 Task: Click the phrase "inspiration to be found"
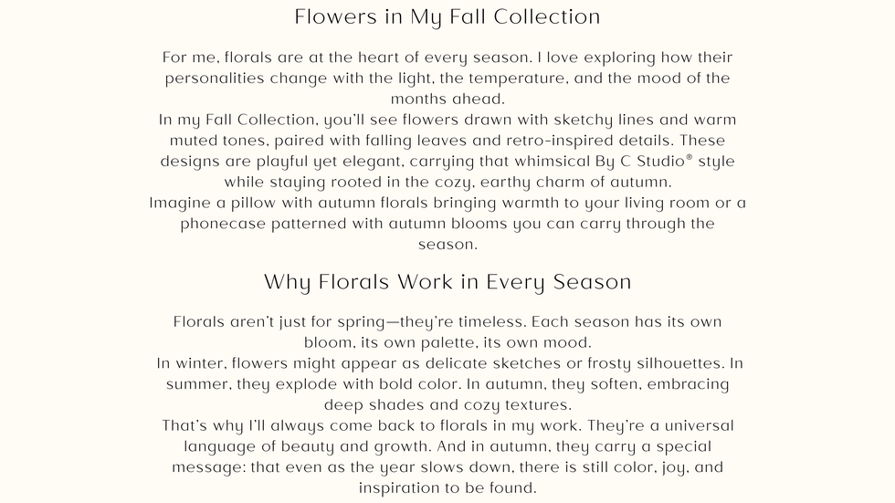tap(447, 487)
